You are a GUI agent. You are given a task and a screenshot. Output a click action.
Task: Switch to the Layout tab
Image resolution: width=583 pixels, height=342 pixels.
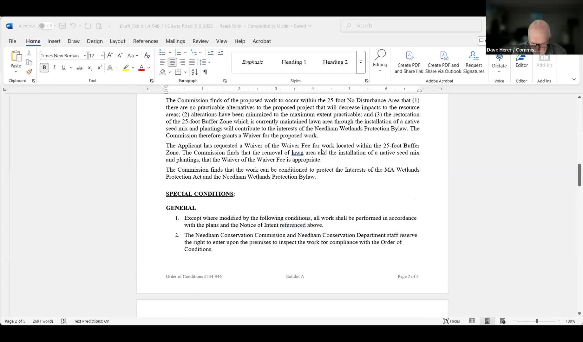[117, 41]
